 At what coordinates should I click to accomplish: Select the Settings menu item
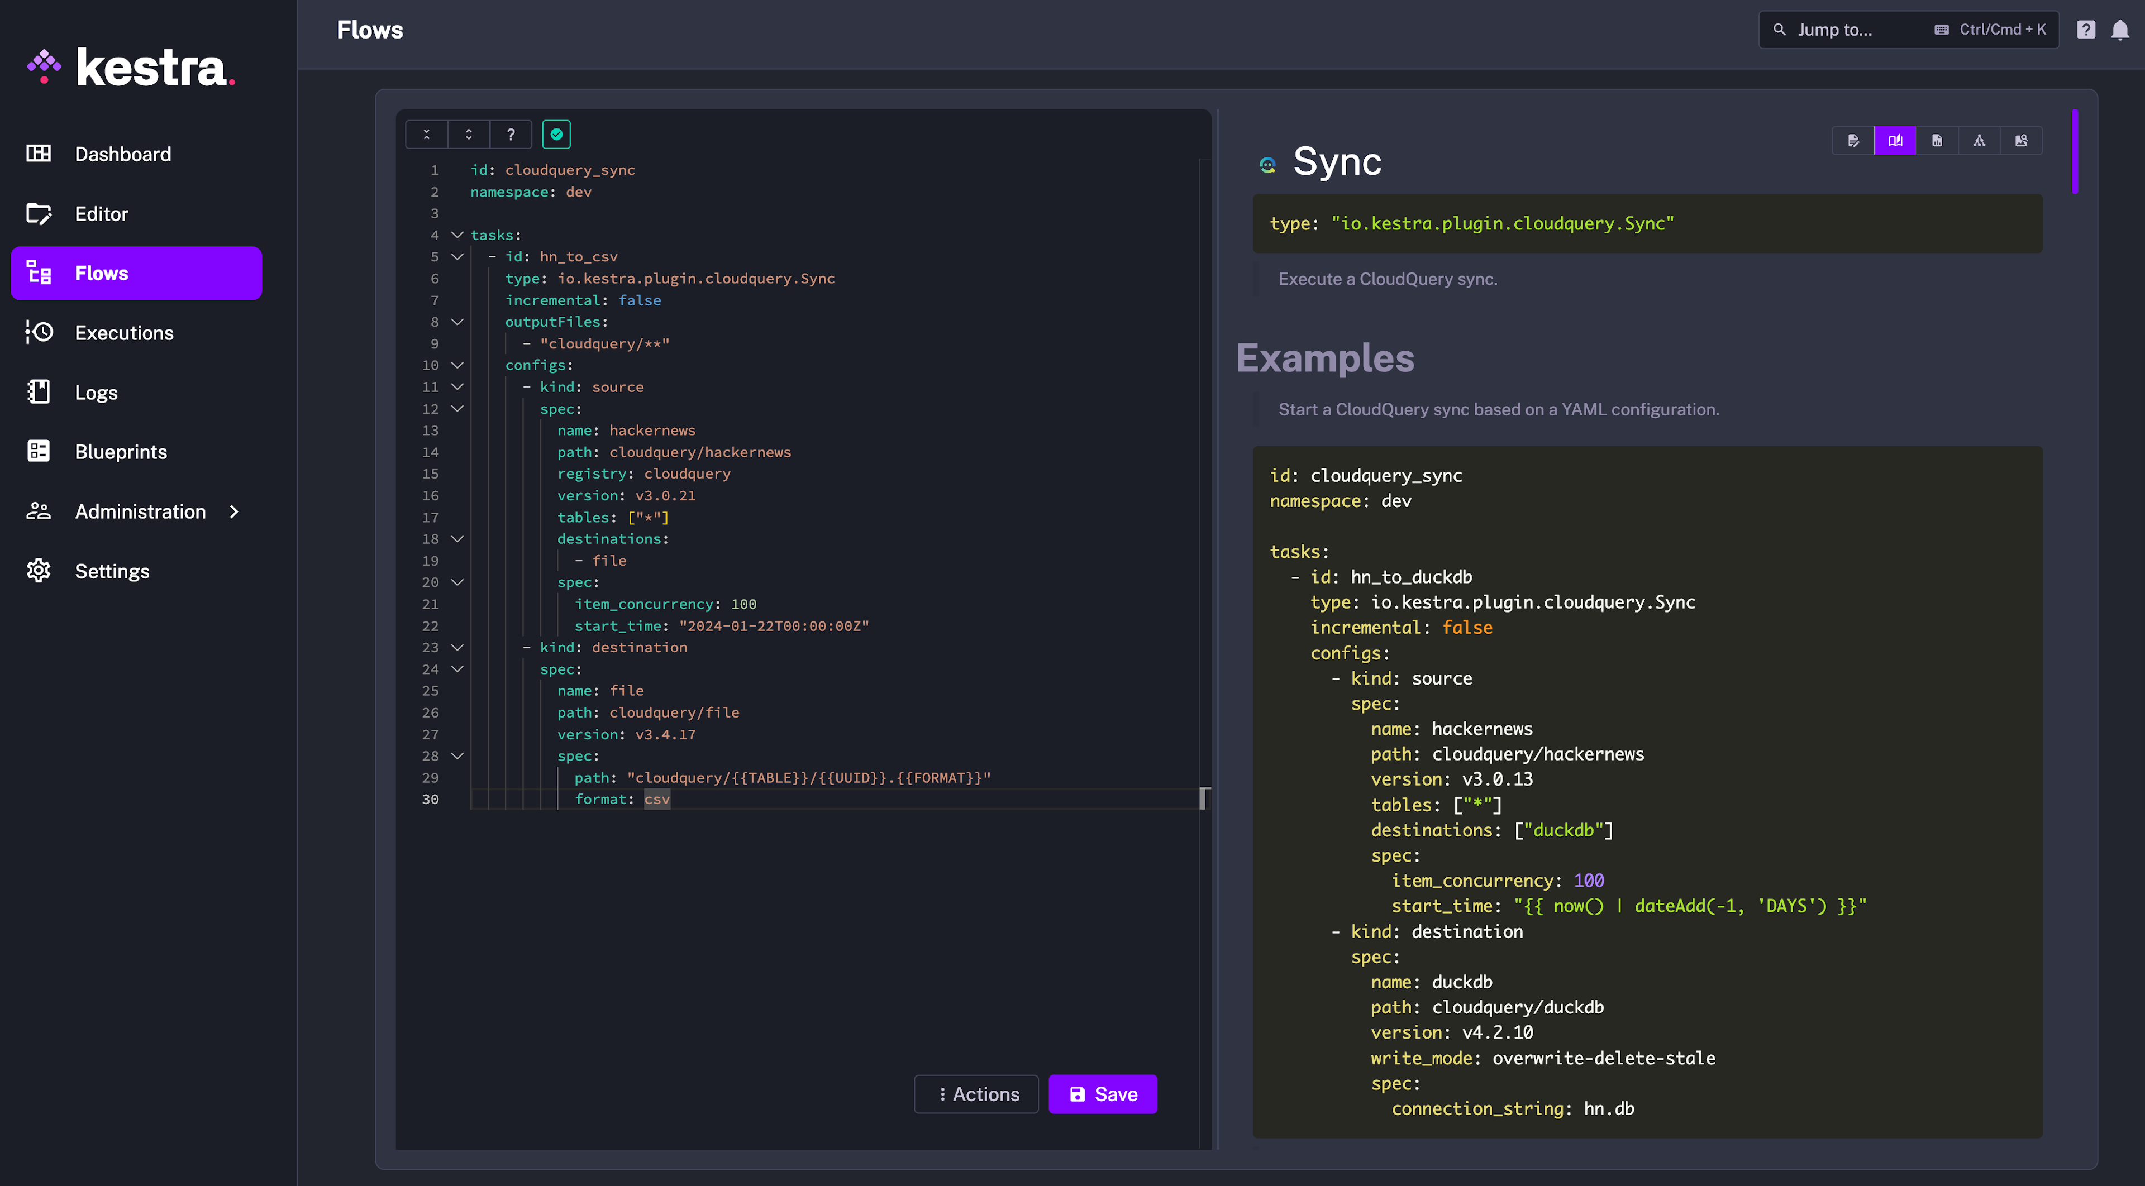(112, 570)
